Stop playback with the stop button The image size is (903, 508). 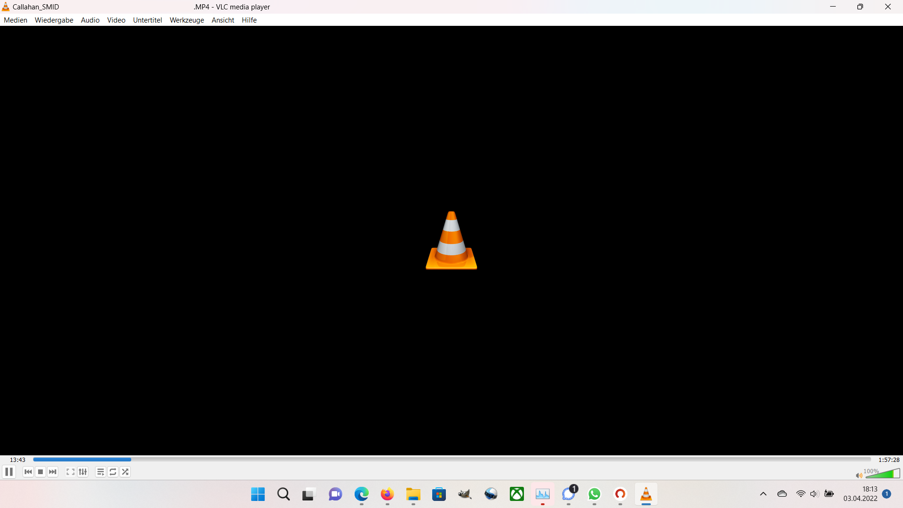point(40,472)
